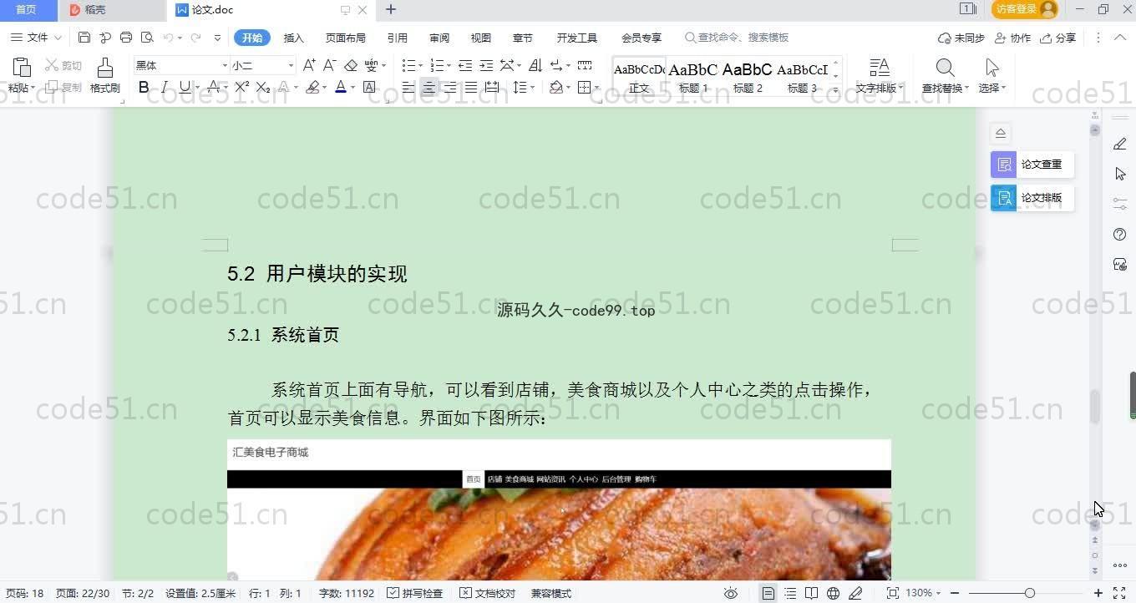Open the borders dropdown
The width and height of the screenshot is (1136, 603).
click(x=596, y=87)
